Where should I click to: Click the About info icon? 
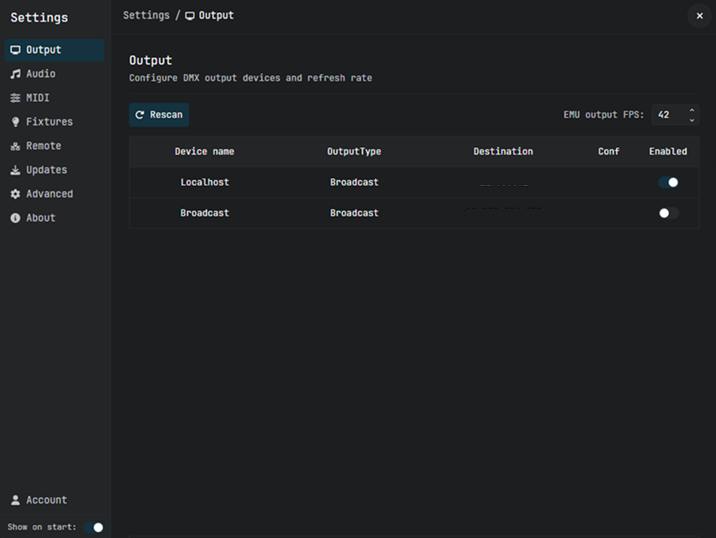click(16, 218)
